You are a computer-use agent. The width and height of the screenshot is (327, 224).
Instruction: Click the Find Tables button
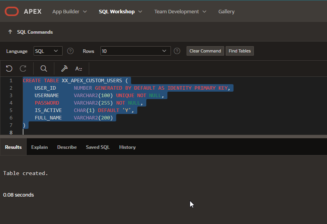[x=240, y=51]
